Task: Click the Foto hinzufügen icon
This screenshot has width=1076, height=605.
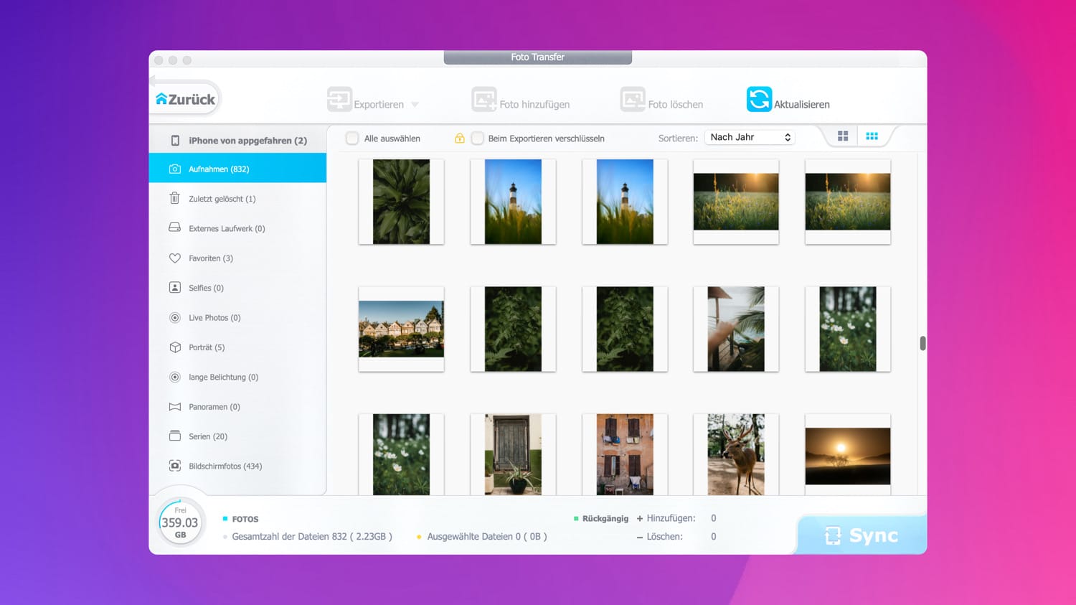Action: coord(484,100)
